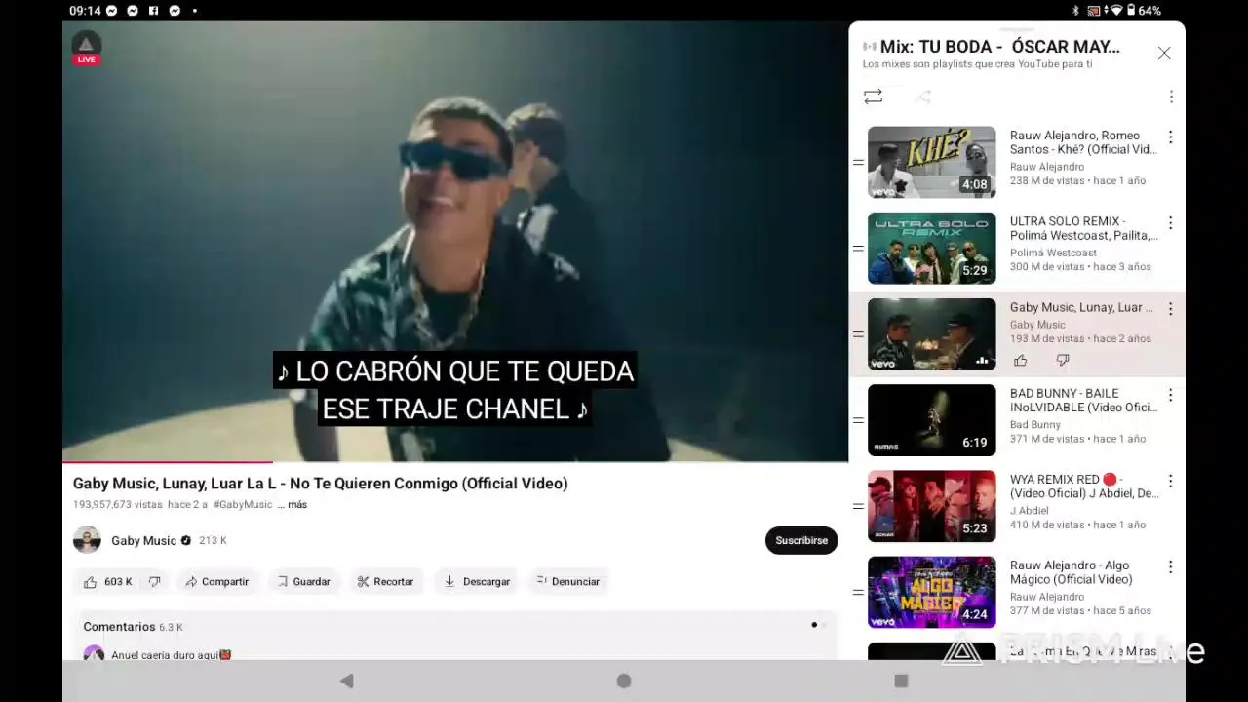1248x702 pixels.
Task: Dislike the current playlist item with thumbs down
Action: point(1063,361)
